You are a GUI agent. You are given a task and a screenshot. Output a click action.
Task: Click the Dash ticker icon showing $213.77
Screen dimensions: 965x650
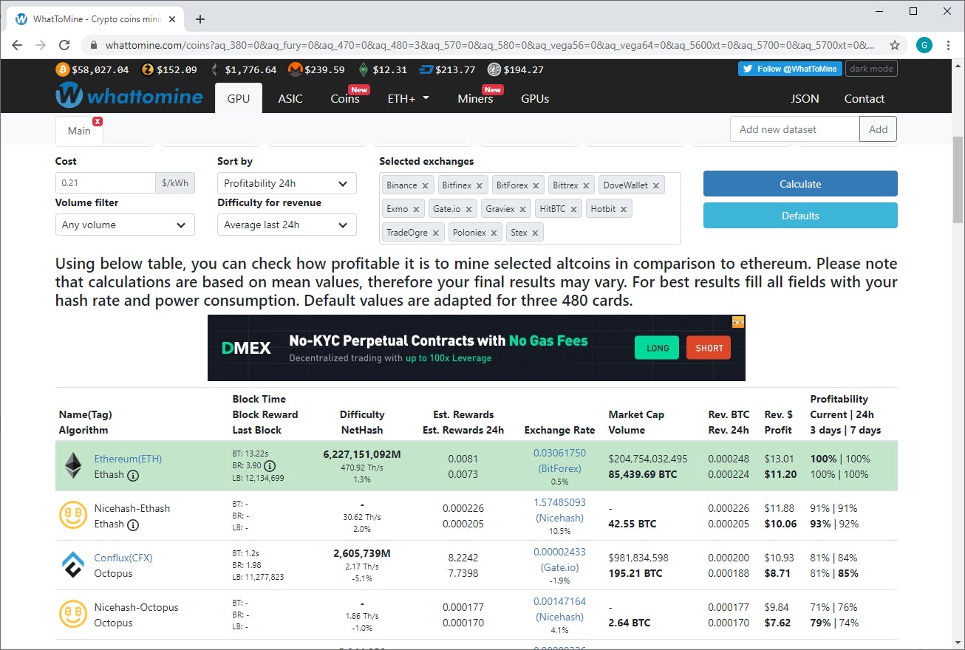426,69
